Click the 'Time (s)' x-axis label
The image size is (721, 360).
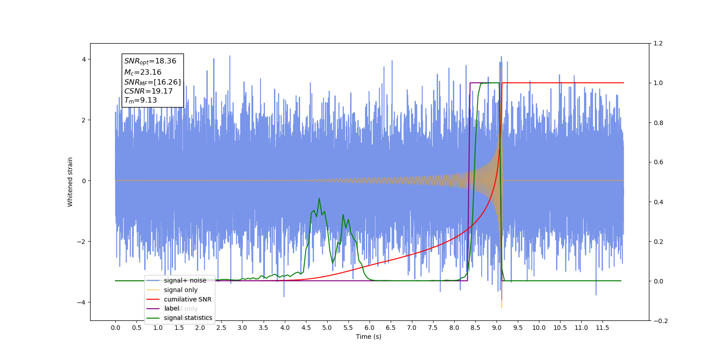[369, 337]
